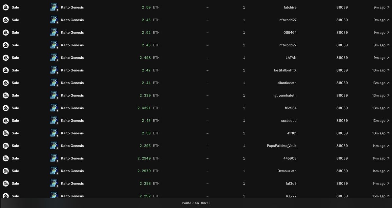The width and height of the screenshot is (392, 208).
Task: Open external link arrow on PapaFulltime_Vault row
Action: coord(388,146)
